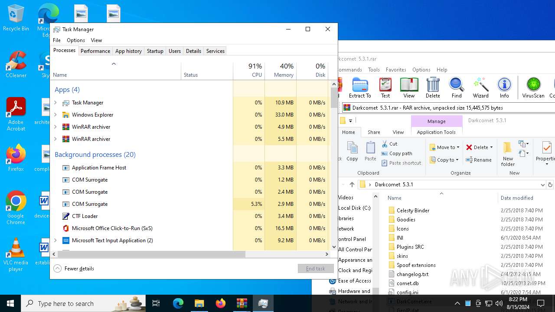Open VLC media player desktop shortcut
The image size is (555, 312).
click(16, 255)
